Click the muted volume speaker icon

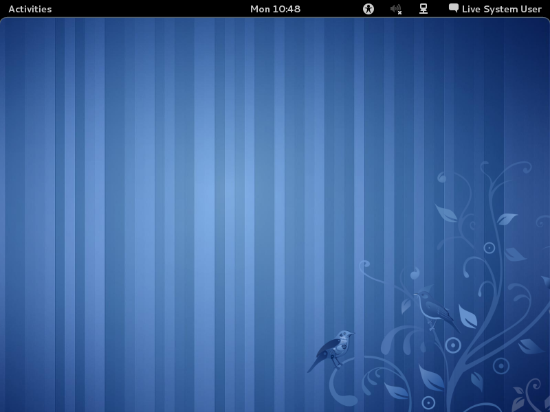click(x=395, y=9)
